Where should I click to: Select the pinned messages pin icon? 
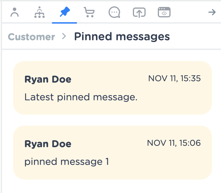click(64, 12)
